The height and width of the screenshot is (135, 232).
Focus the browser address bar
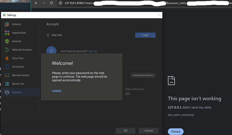[x=134, y=3]
